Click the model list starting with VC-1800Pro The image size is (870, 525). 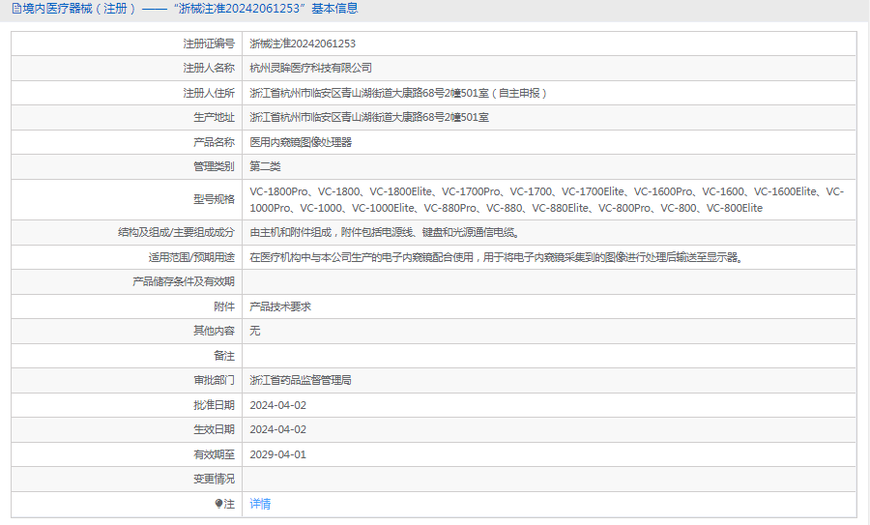click(x=546, y=200)
